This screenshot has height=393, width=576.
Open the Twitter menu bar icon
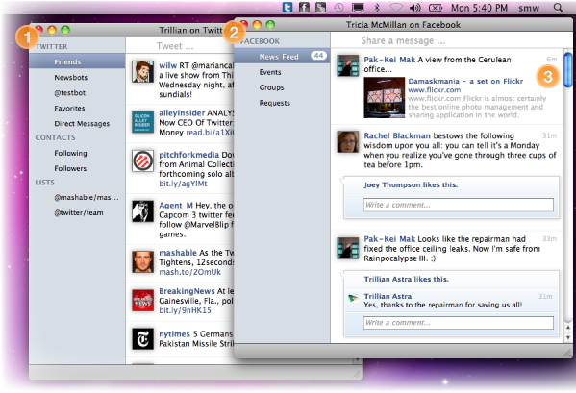tap(288, 7)
